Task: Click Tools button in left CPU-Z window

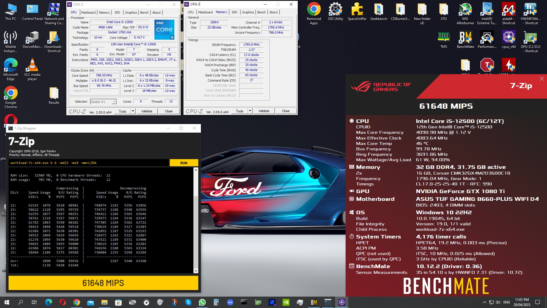Action: 123,111
